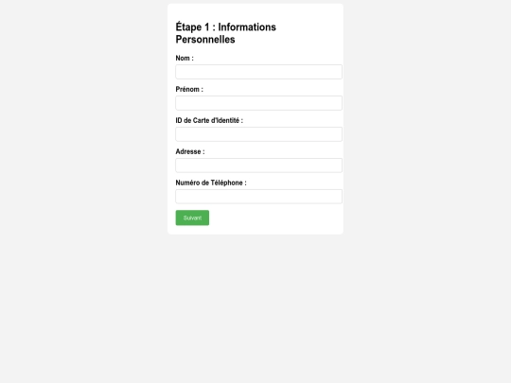Click the Suivant button
Image resolution: width=511 pixels, height=383 pixels.
click(192, 218)
